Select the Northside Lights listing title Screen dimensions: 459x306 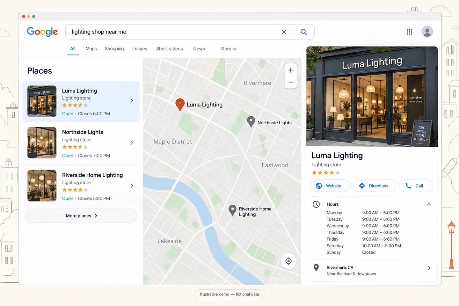83,132
